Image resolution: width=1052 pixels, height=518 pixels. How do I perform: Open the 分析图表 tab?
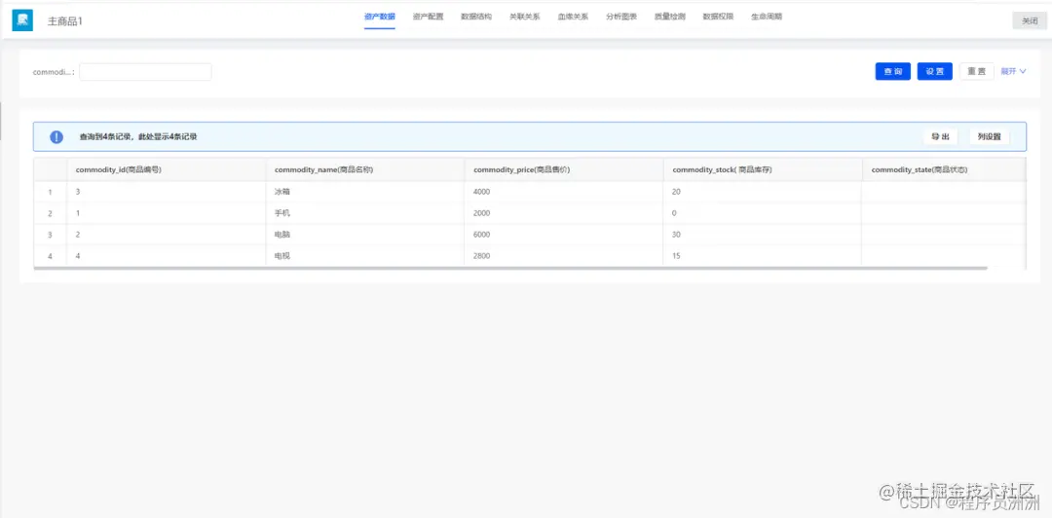(x=621, y=17)
